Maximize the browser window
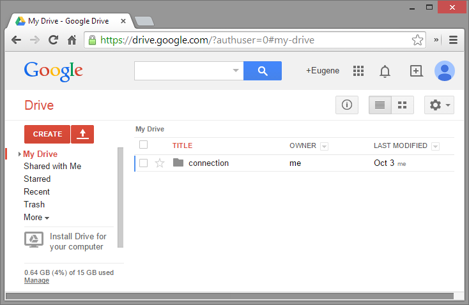Viewport: 469px width, 305px height. point(429,7)
